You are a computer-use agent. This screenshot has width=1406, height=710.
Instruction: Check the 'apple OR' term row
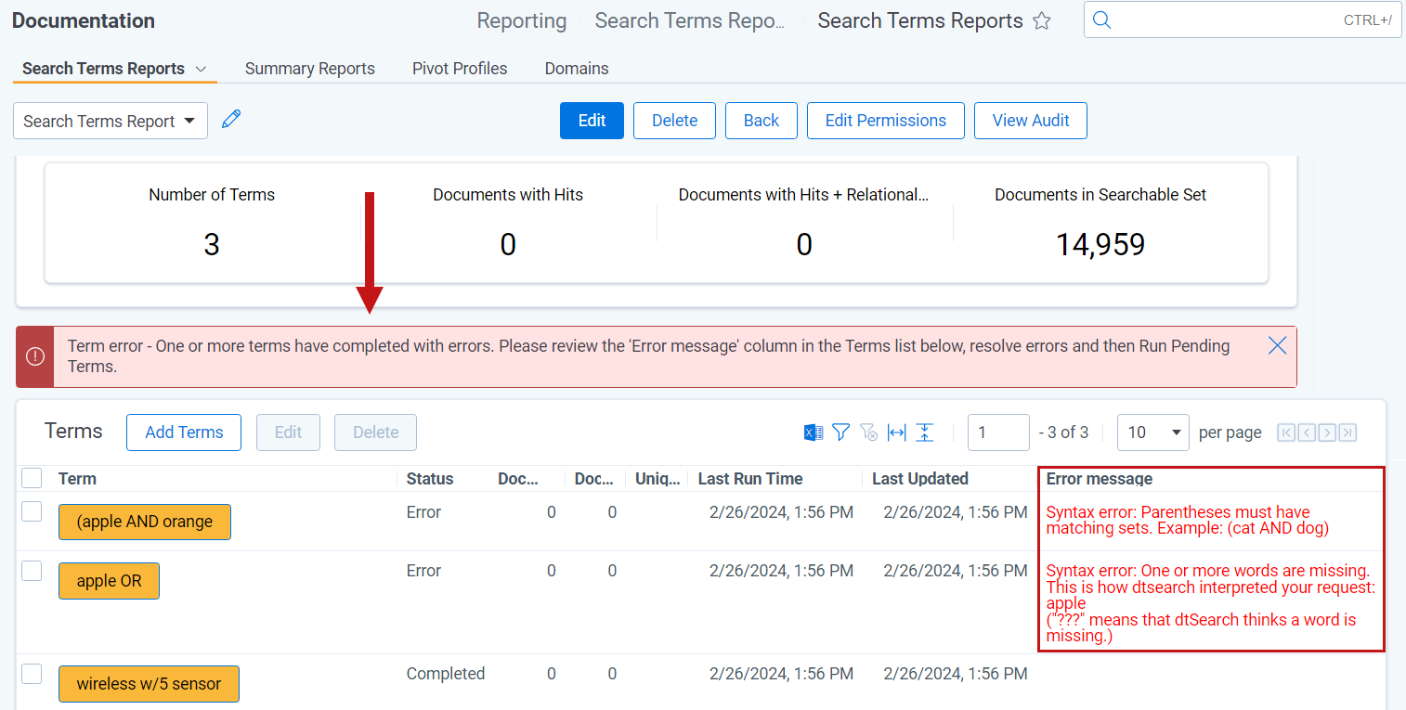pyautogui.click(x=32, y=571)
